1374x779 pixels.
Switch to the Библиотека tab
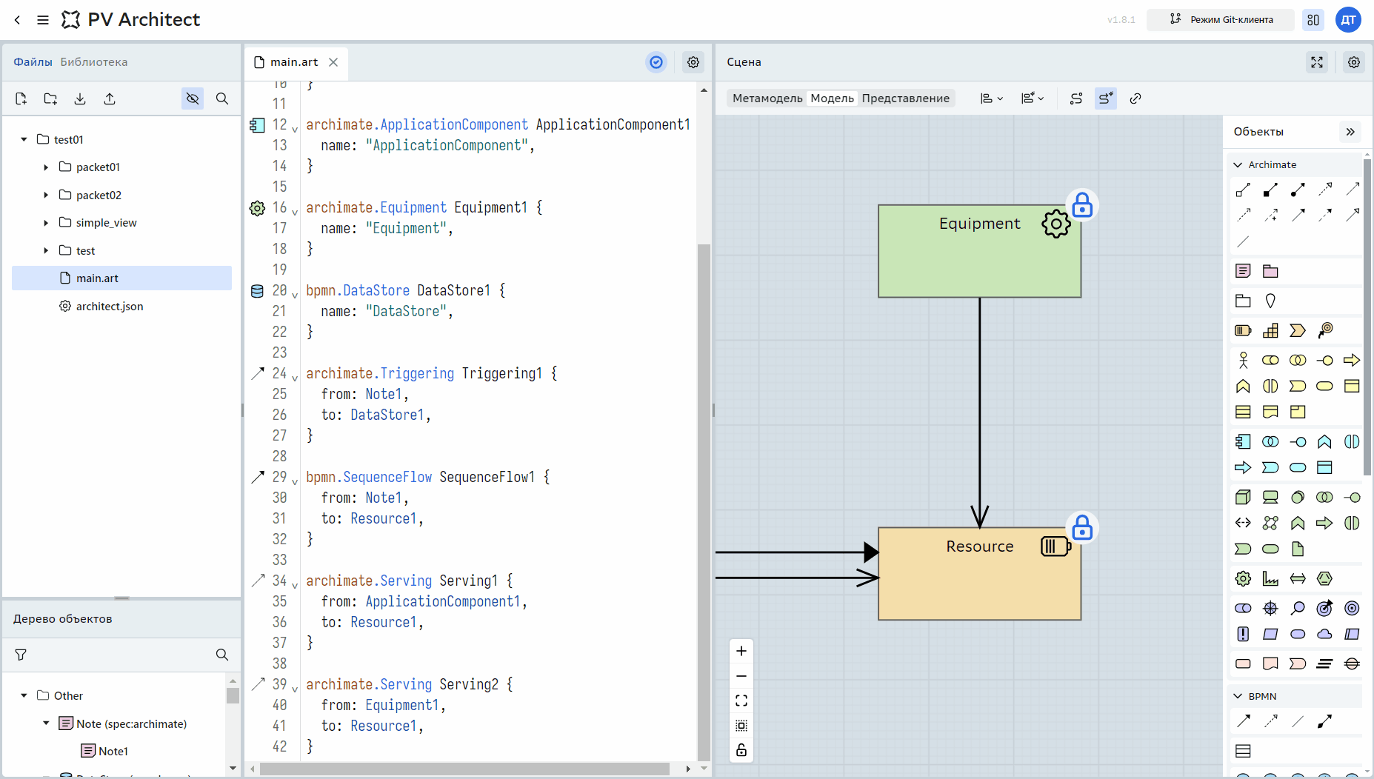(94, 62)
